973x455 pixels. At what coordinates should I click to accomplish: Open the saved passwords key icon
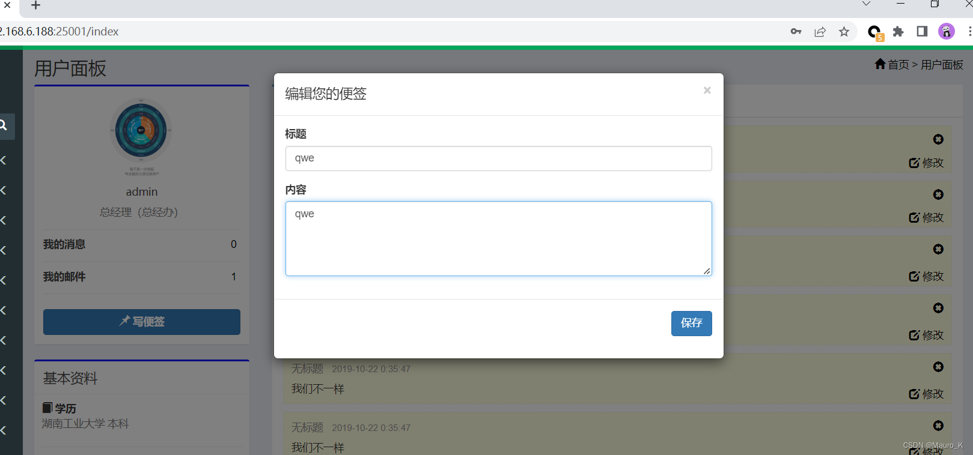tap(796, 32)
